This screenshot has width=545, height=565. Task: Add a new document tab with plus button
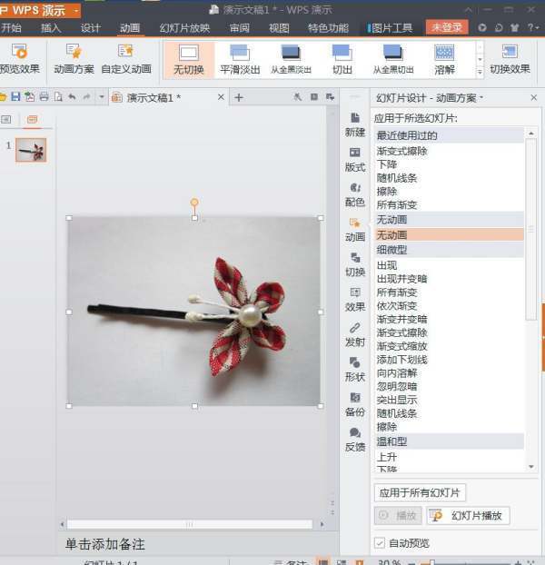coord(239,97)
